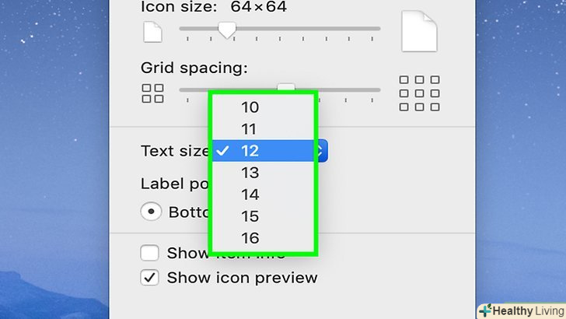
Task: Pick text size 13 in the dropdown
Action: (x=250, y=173)
